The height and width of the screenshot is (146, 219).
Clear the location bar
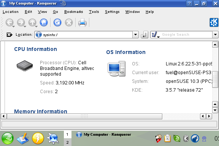10,35
